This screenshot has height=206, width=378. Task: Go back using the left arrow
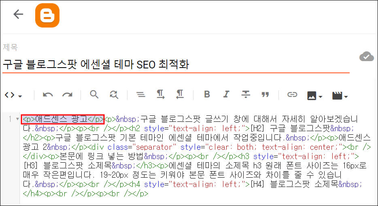pos(18,14)
